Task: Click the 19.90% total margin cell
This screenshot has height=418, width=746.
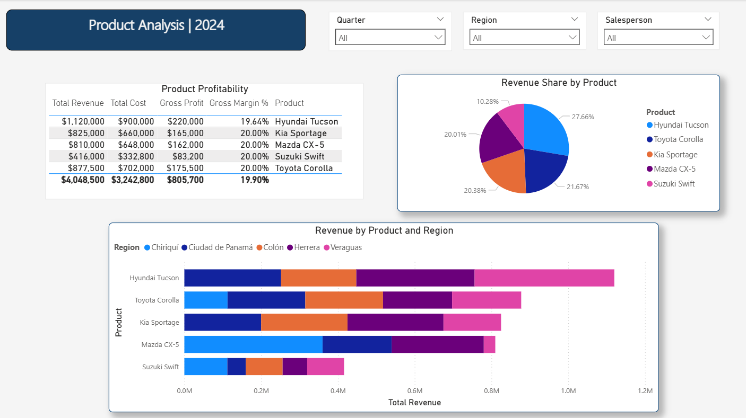Action: 255,180
